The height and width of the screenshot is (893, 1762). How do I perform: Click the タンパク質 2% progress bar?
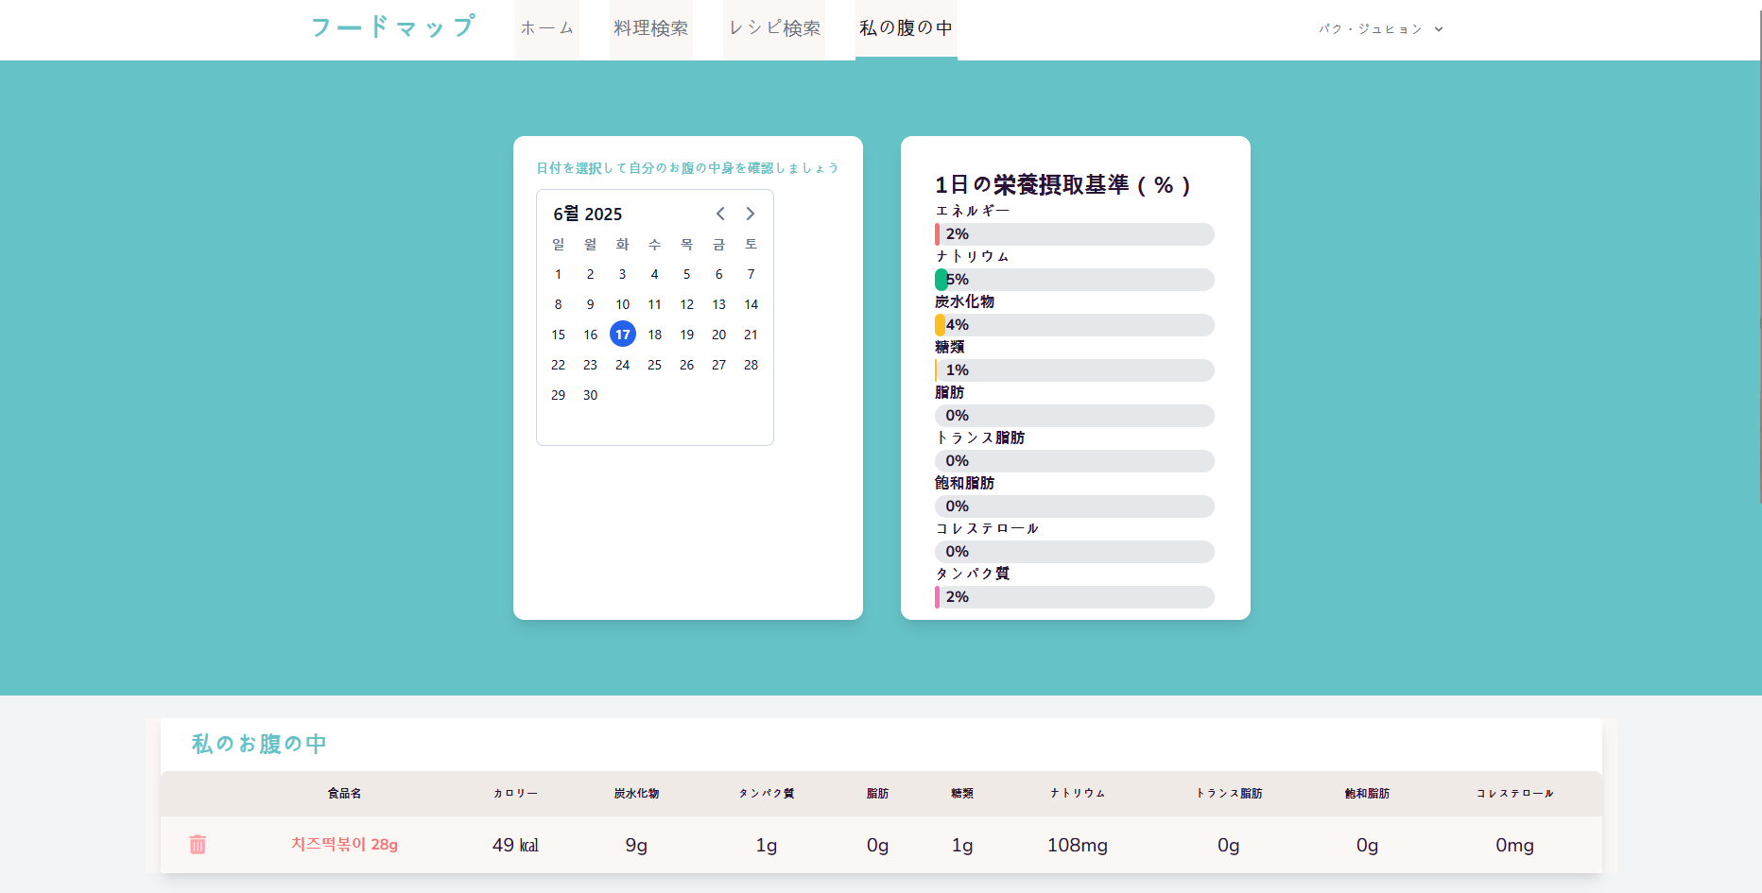tap(1075, 597)
